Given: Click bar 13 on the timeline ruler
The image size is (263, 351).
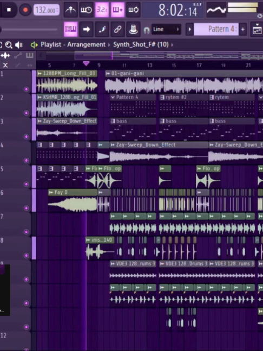Looking at the screenshot, I should [x=149, y=65].
